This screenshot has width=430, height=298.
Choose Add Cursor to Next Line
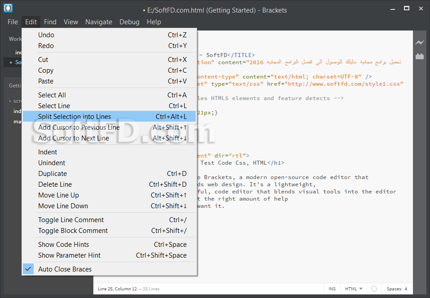tap(109, 138)
